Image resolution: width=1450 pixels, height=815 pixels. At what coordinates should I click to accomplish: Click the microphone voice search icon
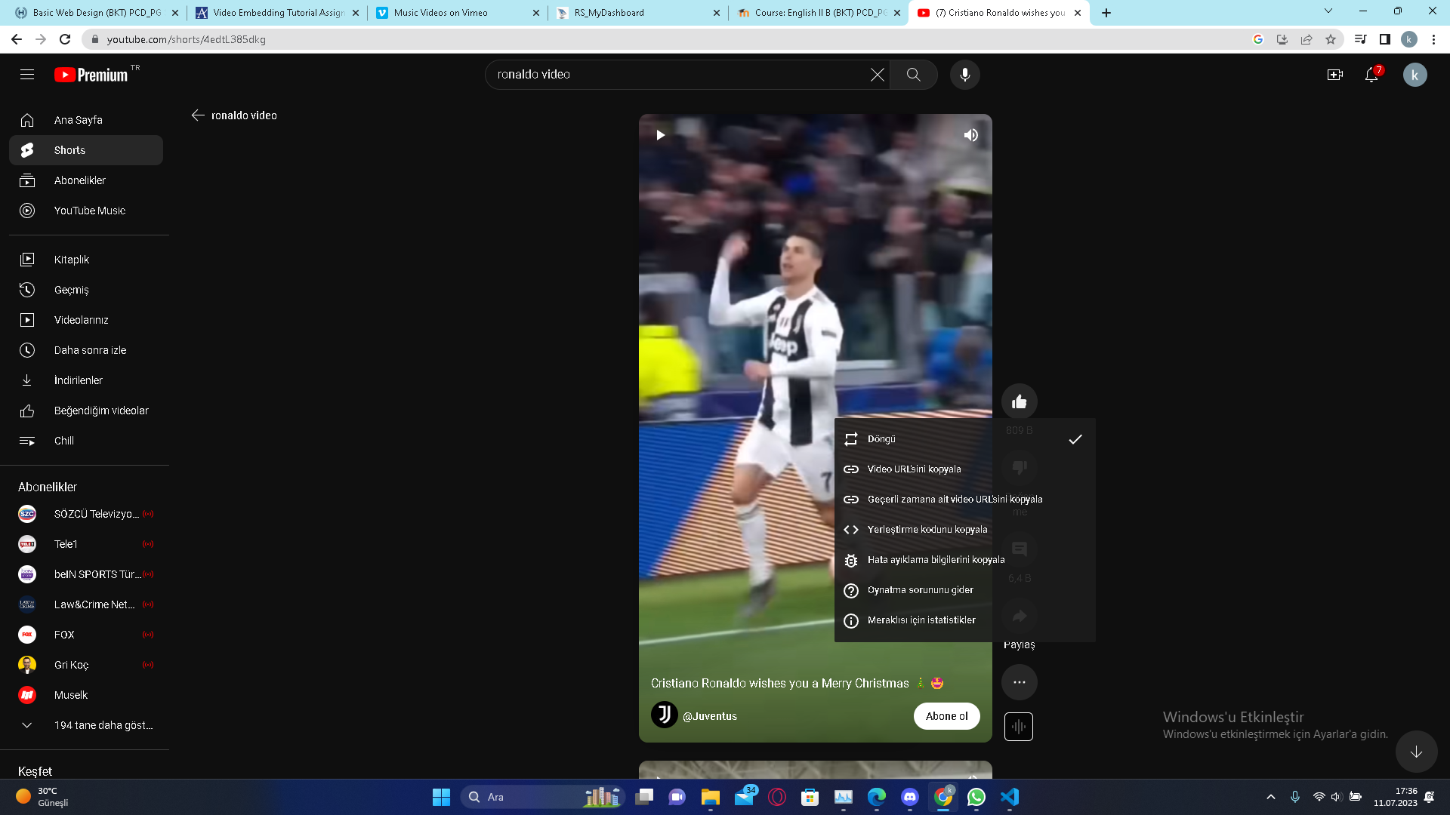coord(964,75)
